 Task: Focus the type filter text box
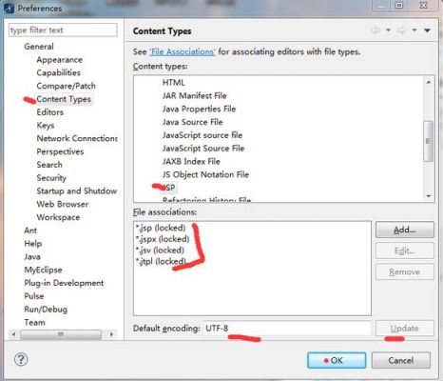coord(63,30)
